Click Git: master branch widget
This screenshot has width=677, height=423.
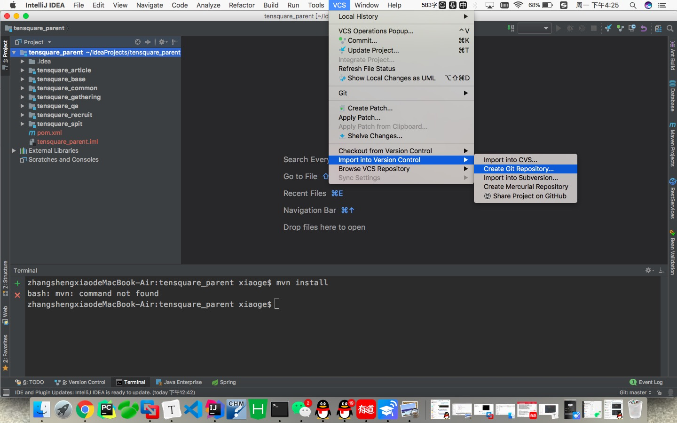point(635,392)
